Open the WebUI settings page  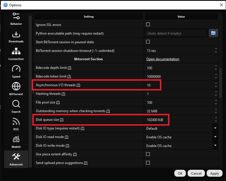click(16, 142)
